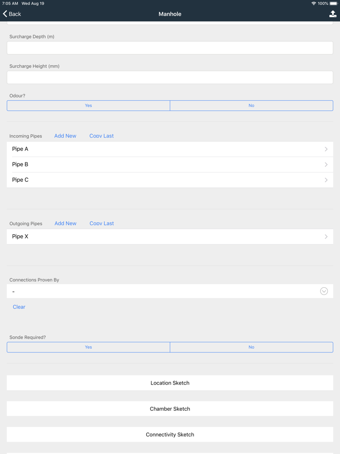Open the Chamber Sketch
Image resolution: width=340 pixels, height=454 pixels.
(170, 409)
